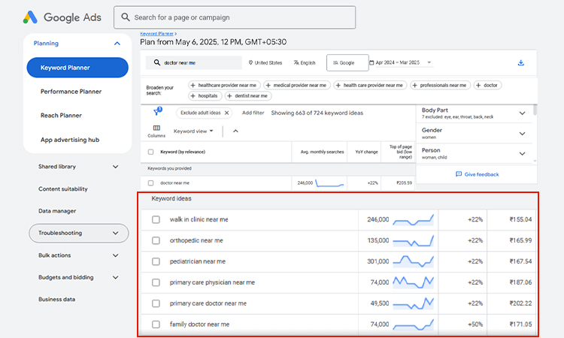This screenshot has width=564, height=338.
Task: Toggle the select-all keywords checkbox in header
Action: click(x=150, y=152)
